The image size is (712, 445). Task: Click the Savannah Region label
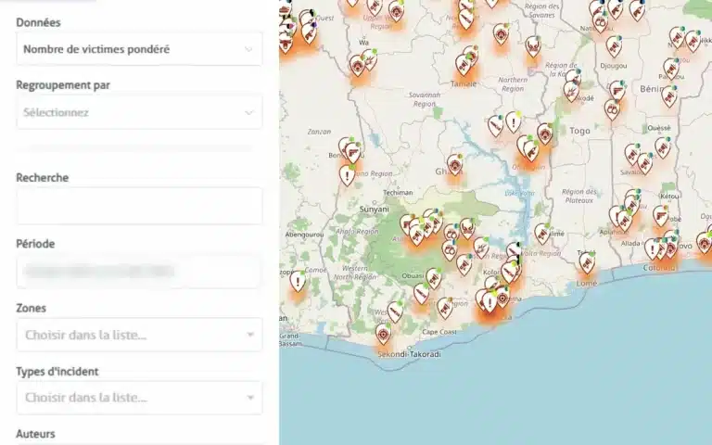[425, 99]
